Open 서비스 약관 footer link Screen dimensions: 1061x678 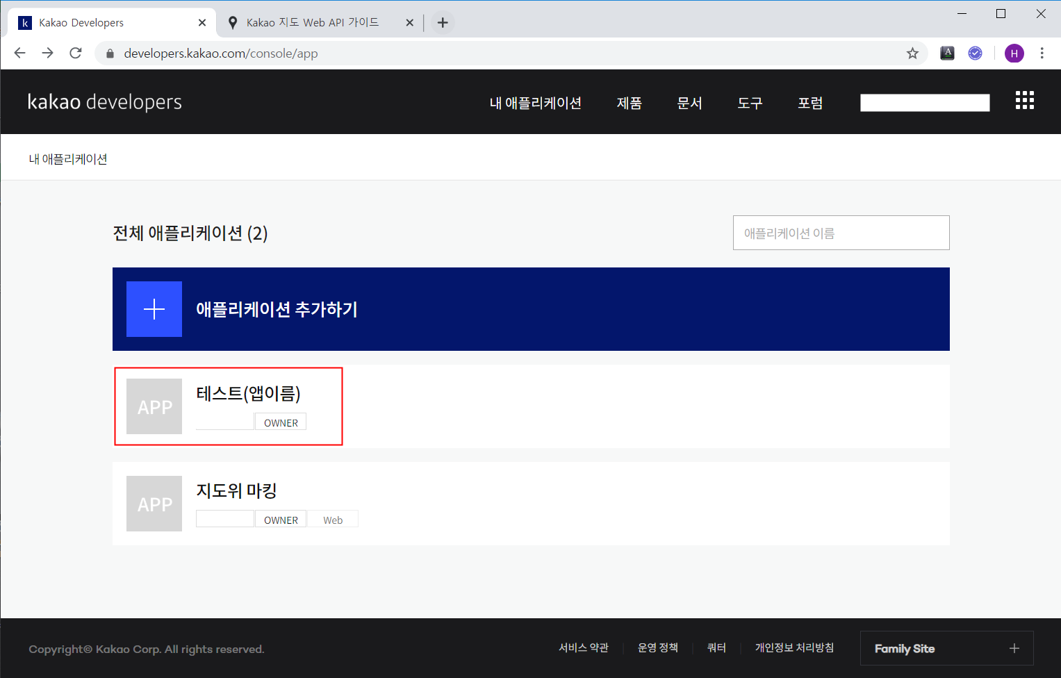pos(584,647)
